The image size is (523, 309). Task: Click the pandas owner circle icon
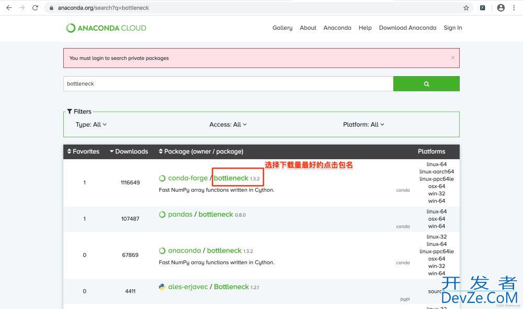162,215
